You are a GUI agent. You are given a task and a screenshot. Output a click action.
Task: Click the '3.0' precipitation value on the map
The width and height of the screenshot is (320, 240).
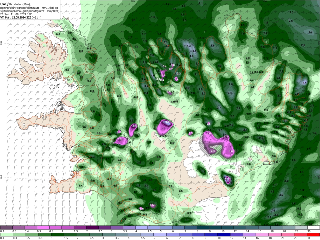220,130
